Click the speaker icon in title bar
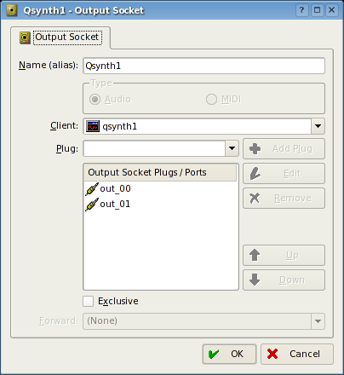Image resolution: width=344 pixels, height=375 pixels. [12, 10]
